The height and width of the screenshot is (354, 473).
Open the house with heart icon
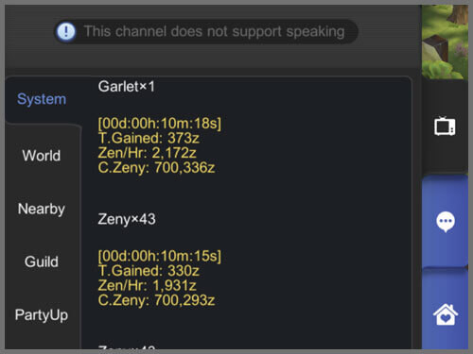pyautogui.click(x=446, y=314)
